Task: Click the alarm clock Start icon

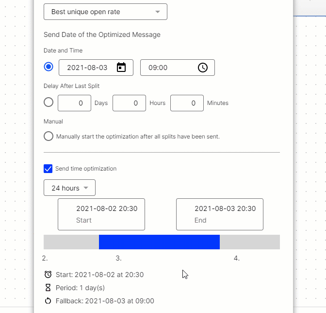Action: 48,275
